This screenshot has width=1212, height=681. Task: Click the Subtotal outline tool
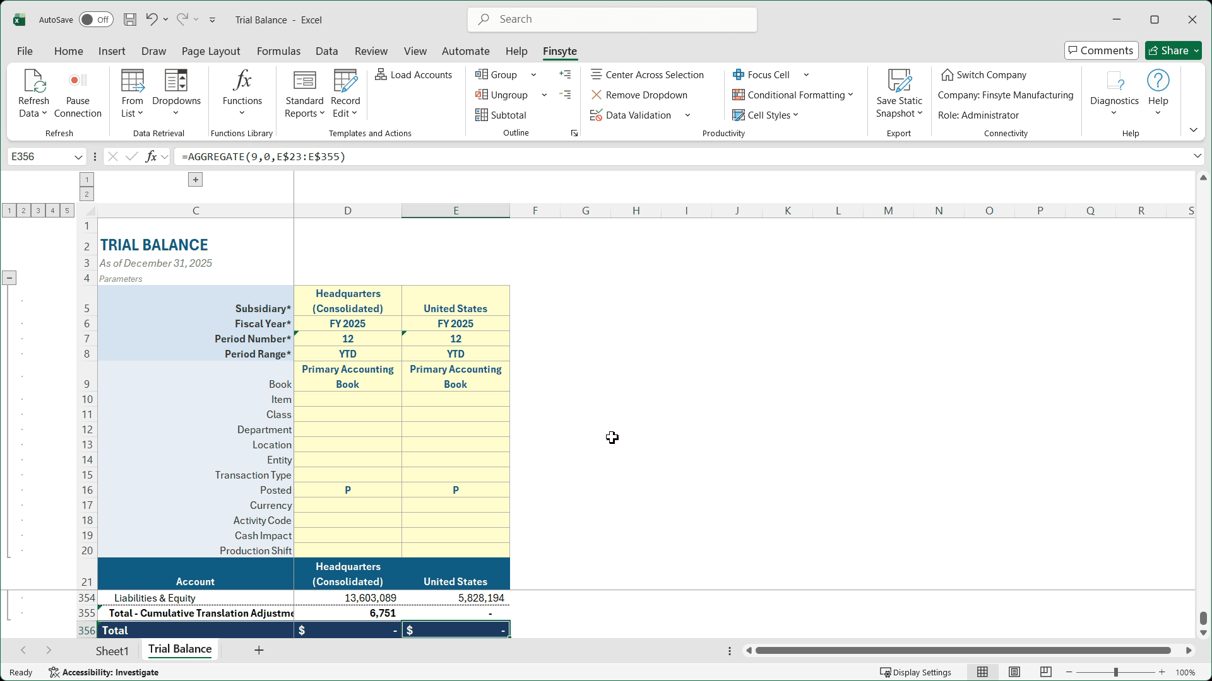[x=501, y=115]
